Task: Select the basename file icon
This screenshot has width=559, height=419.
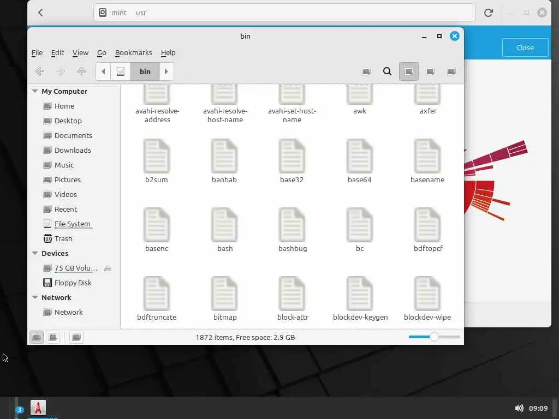Action: click(x=427, y=156)
